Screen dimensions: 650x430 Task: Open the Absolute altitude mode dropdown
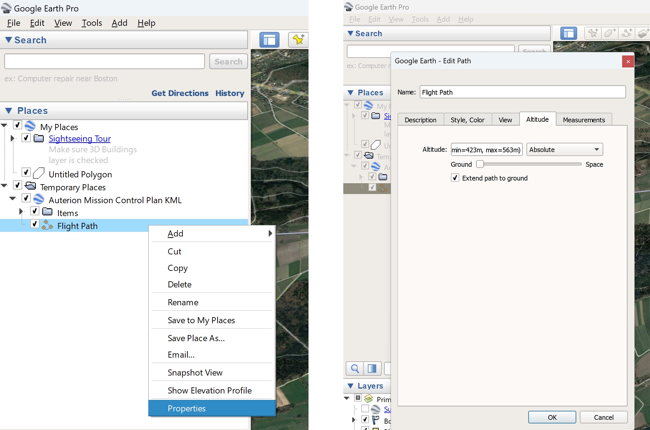[564, 149]
